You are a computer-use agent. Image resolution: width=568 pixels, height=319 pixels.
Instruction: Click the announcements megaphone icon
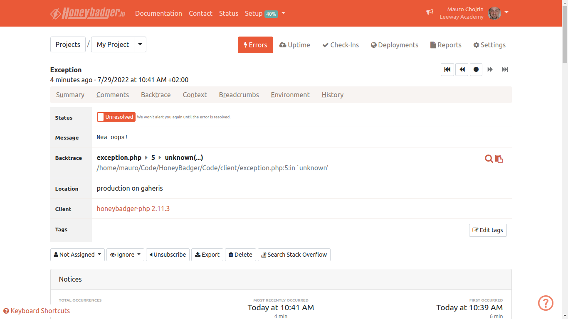pos(430,12)
